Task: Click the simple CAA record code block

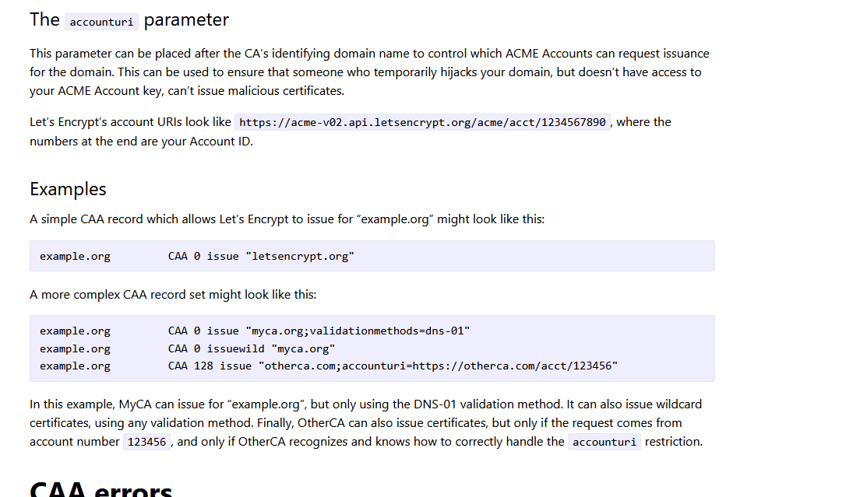Action: coord(372,256)
